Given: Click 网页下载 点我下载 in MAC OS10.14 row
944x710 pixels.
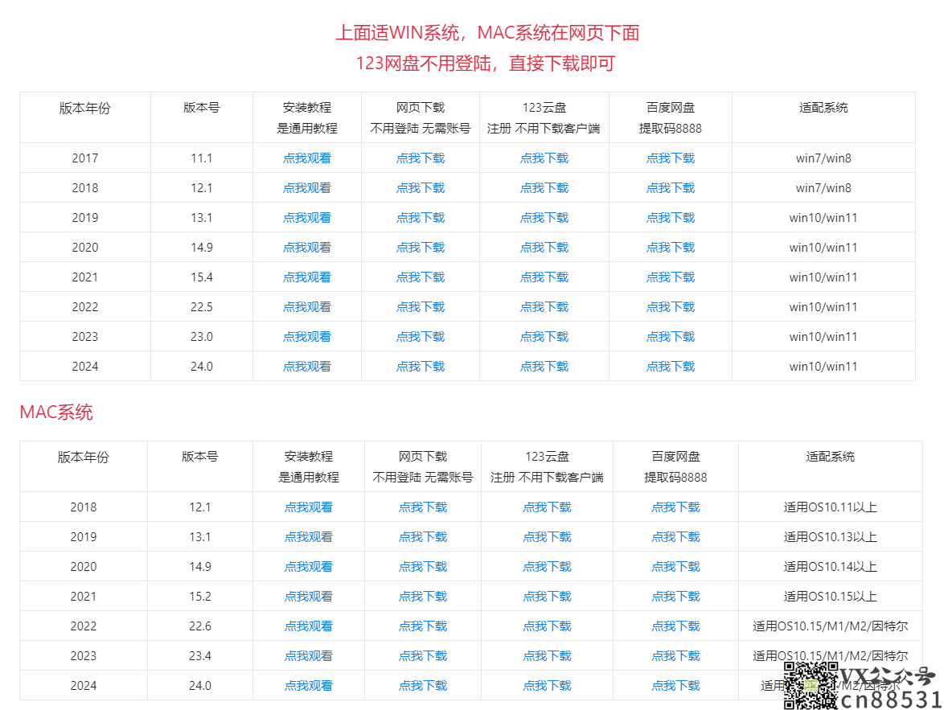Looking at the screenshot, I should coord(423,567).
